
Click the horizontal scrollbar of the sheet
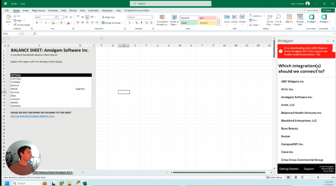pos(219,172)
